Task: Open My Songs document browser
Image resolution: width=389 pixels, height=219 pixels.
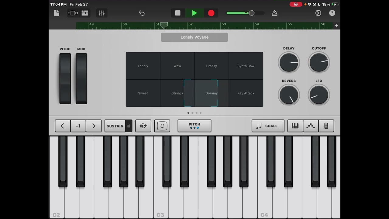Action: (57, 13)
